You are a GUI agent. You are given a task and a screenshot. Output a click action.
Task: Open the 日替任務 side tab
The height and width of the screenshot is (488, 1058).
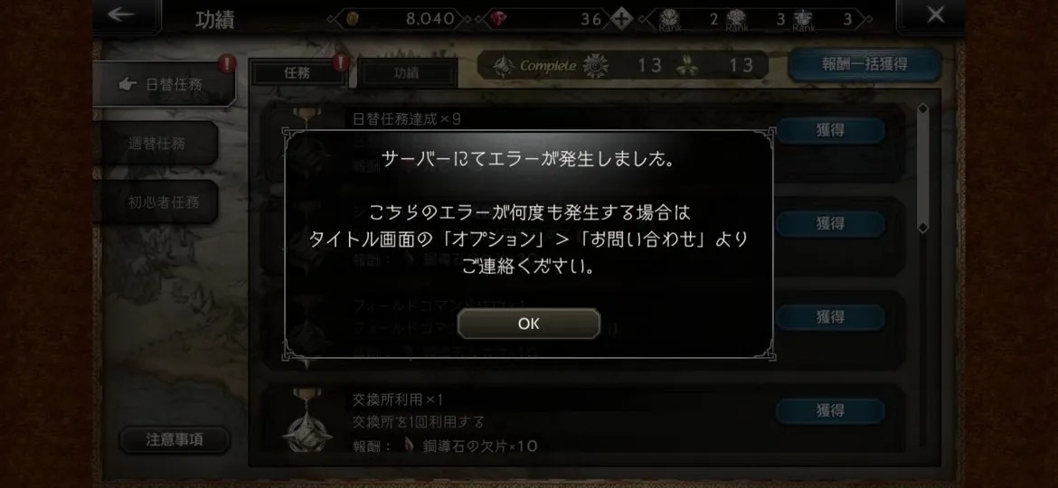click(165, 84)
